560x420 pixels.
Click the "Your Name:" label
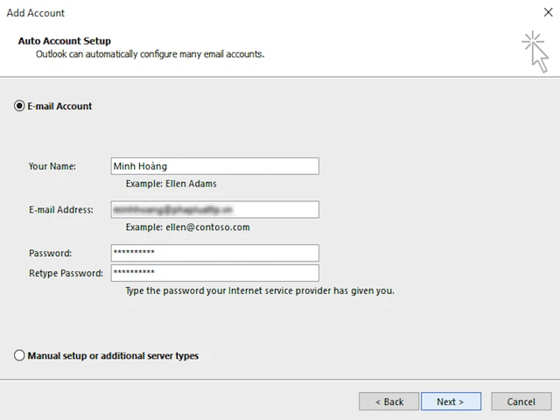click(x=52, y=166)
